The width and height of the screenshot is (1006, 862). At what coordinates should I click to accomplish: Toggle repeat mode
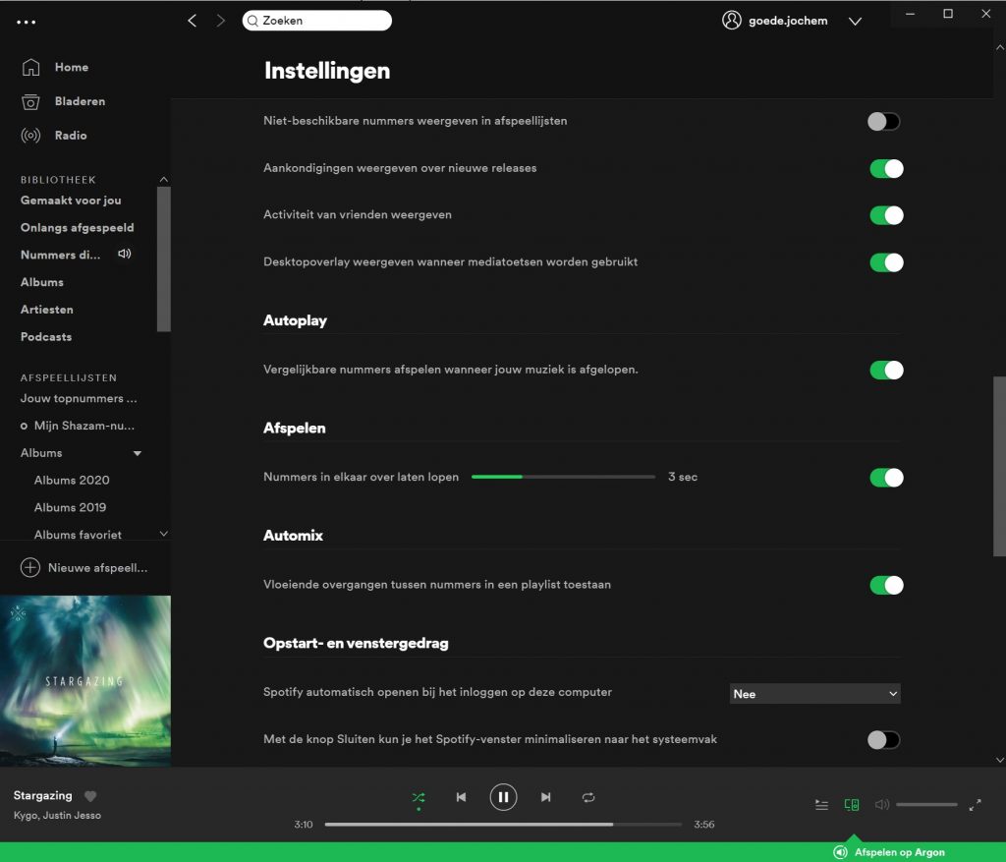(x=588, y=797)
